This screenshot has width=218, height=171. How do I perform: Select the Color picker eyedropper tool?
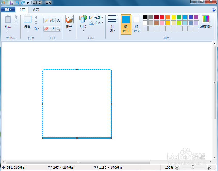(52, 29)
